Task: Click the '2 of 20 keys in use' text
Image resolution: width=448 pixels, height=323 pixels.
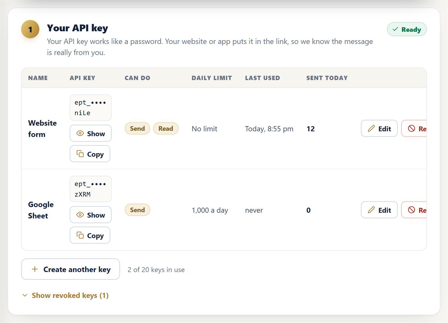Action: [156, 270]
